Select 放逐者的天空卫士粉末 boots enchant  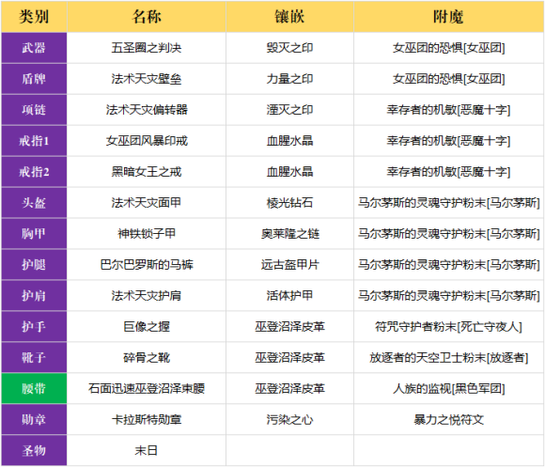pyautogui.click(x=428, y=357)
